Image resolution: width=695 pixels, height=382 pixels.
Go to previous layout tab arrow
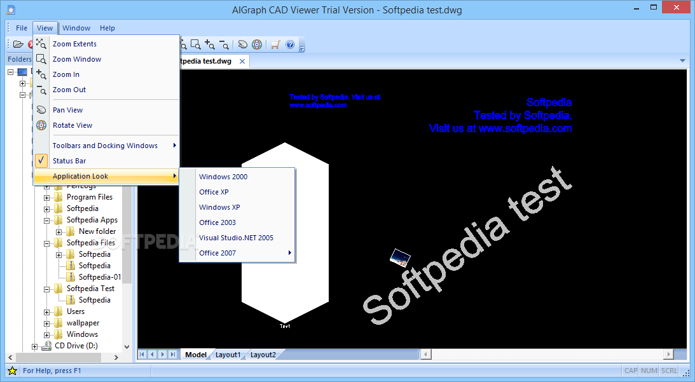coord(153,354)
